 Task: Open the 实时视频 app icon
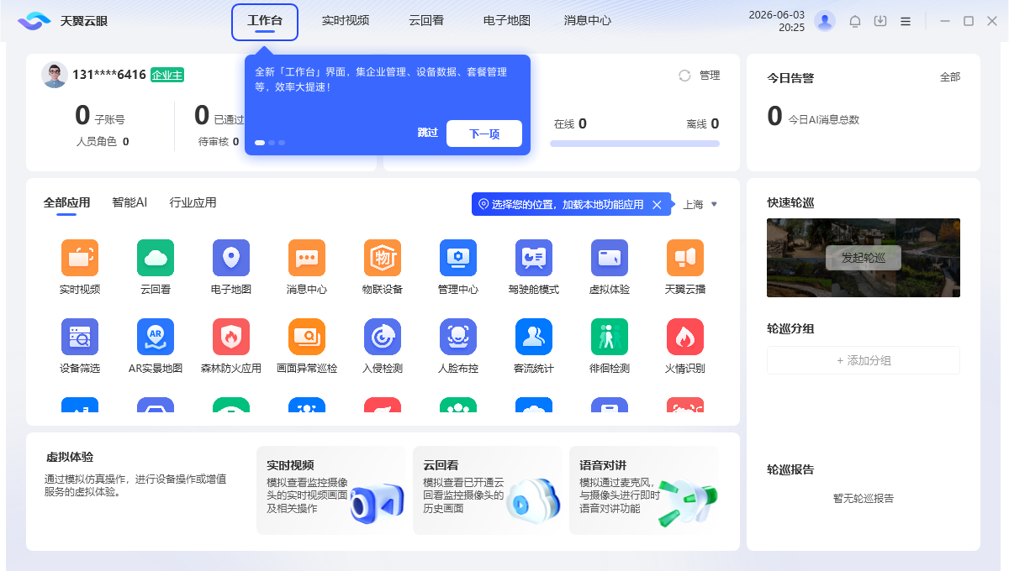(x=80, y=258)
